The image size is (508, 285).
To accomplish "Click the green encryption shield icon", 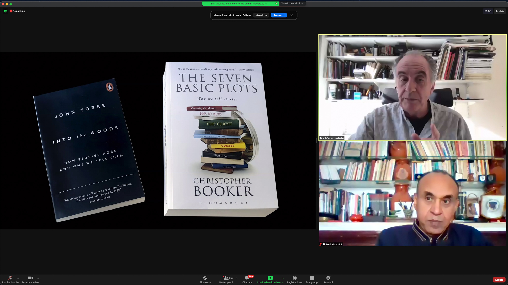I will [x=5, y=11].
